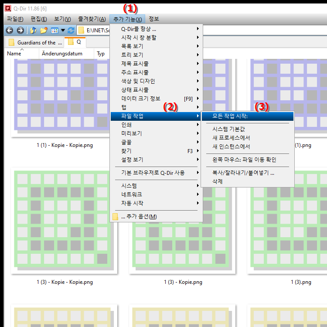Expand the 제목 표시줄 submenu
327x327 pixels.
[x=156, y=64]
